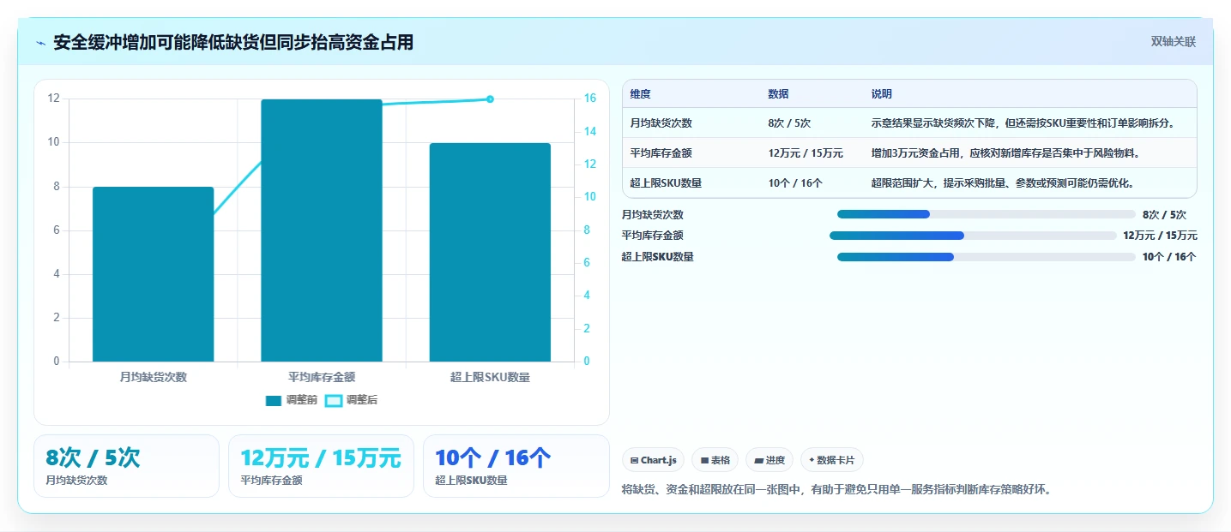Viewport: 1231px width, 532px height.
Task: Click the 10个 / 16个 data card
Action: [x=516, y=465]
